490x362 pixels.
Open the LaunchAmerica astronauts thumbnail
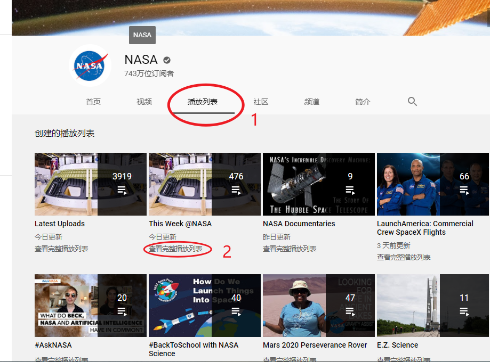click(x=433, y=184)
